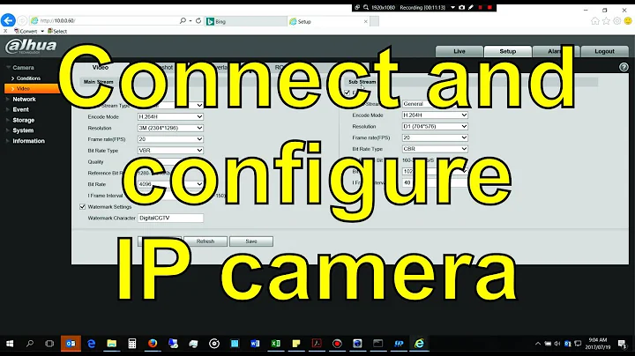Click the Dahua logo
Viewport: 635px width, 356px height.
[x=31, y=46]
